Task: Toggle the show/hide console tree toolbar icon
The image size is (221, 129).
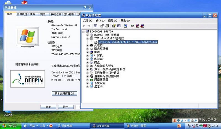Action: tap(96, 26)
